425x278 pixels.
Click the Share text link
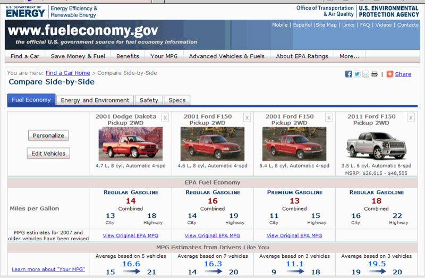[403, 74]
